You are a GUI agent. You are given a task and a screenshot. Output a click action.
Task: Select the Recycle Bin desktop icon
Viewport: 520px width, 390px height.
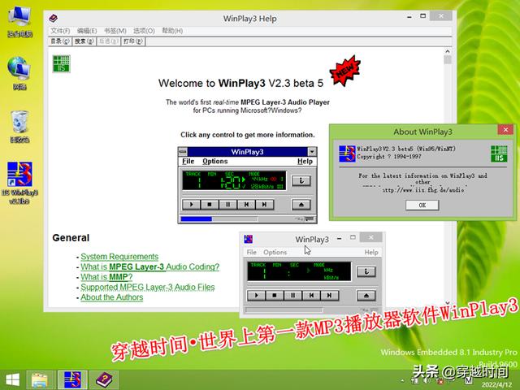(19, 127)
